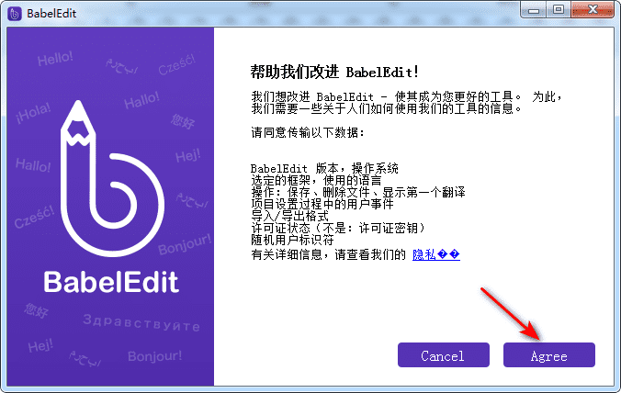The image size is (621, 393).
Task: Click the heading '帮助我们改进 BabelEdit!'
Action: point(334,73)
